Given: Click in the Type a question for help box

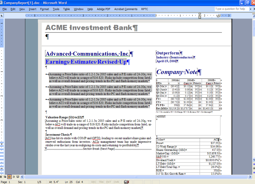Looking at the screenshot, I should click(232, 9).
